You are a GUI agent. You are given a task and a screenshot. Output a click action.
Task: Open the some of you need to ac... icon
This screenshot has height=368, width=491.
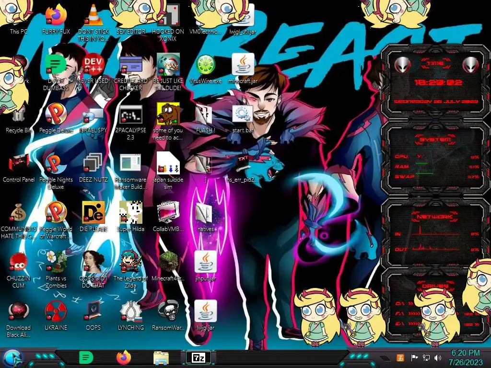click(168, 122)
